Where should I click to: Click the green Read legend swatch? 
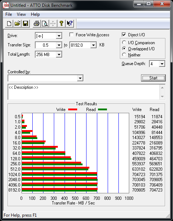(x=103, y=110)
